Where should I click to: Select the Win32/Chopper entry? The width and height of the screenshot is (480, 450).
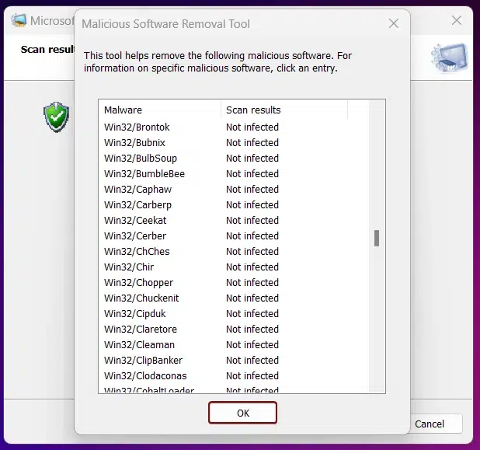(138, 283)
